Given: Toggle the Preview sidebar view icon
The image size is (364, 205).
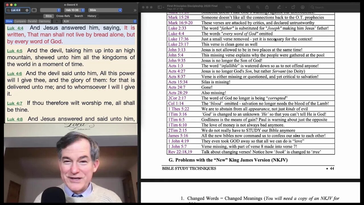Looking at the screenshot, I should (160, 7).
